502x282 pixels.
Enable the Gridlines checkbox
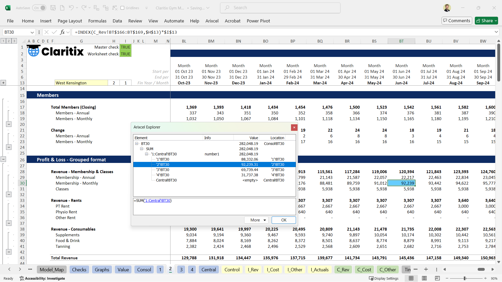coord(122,8)
